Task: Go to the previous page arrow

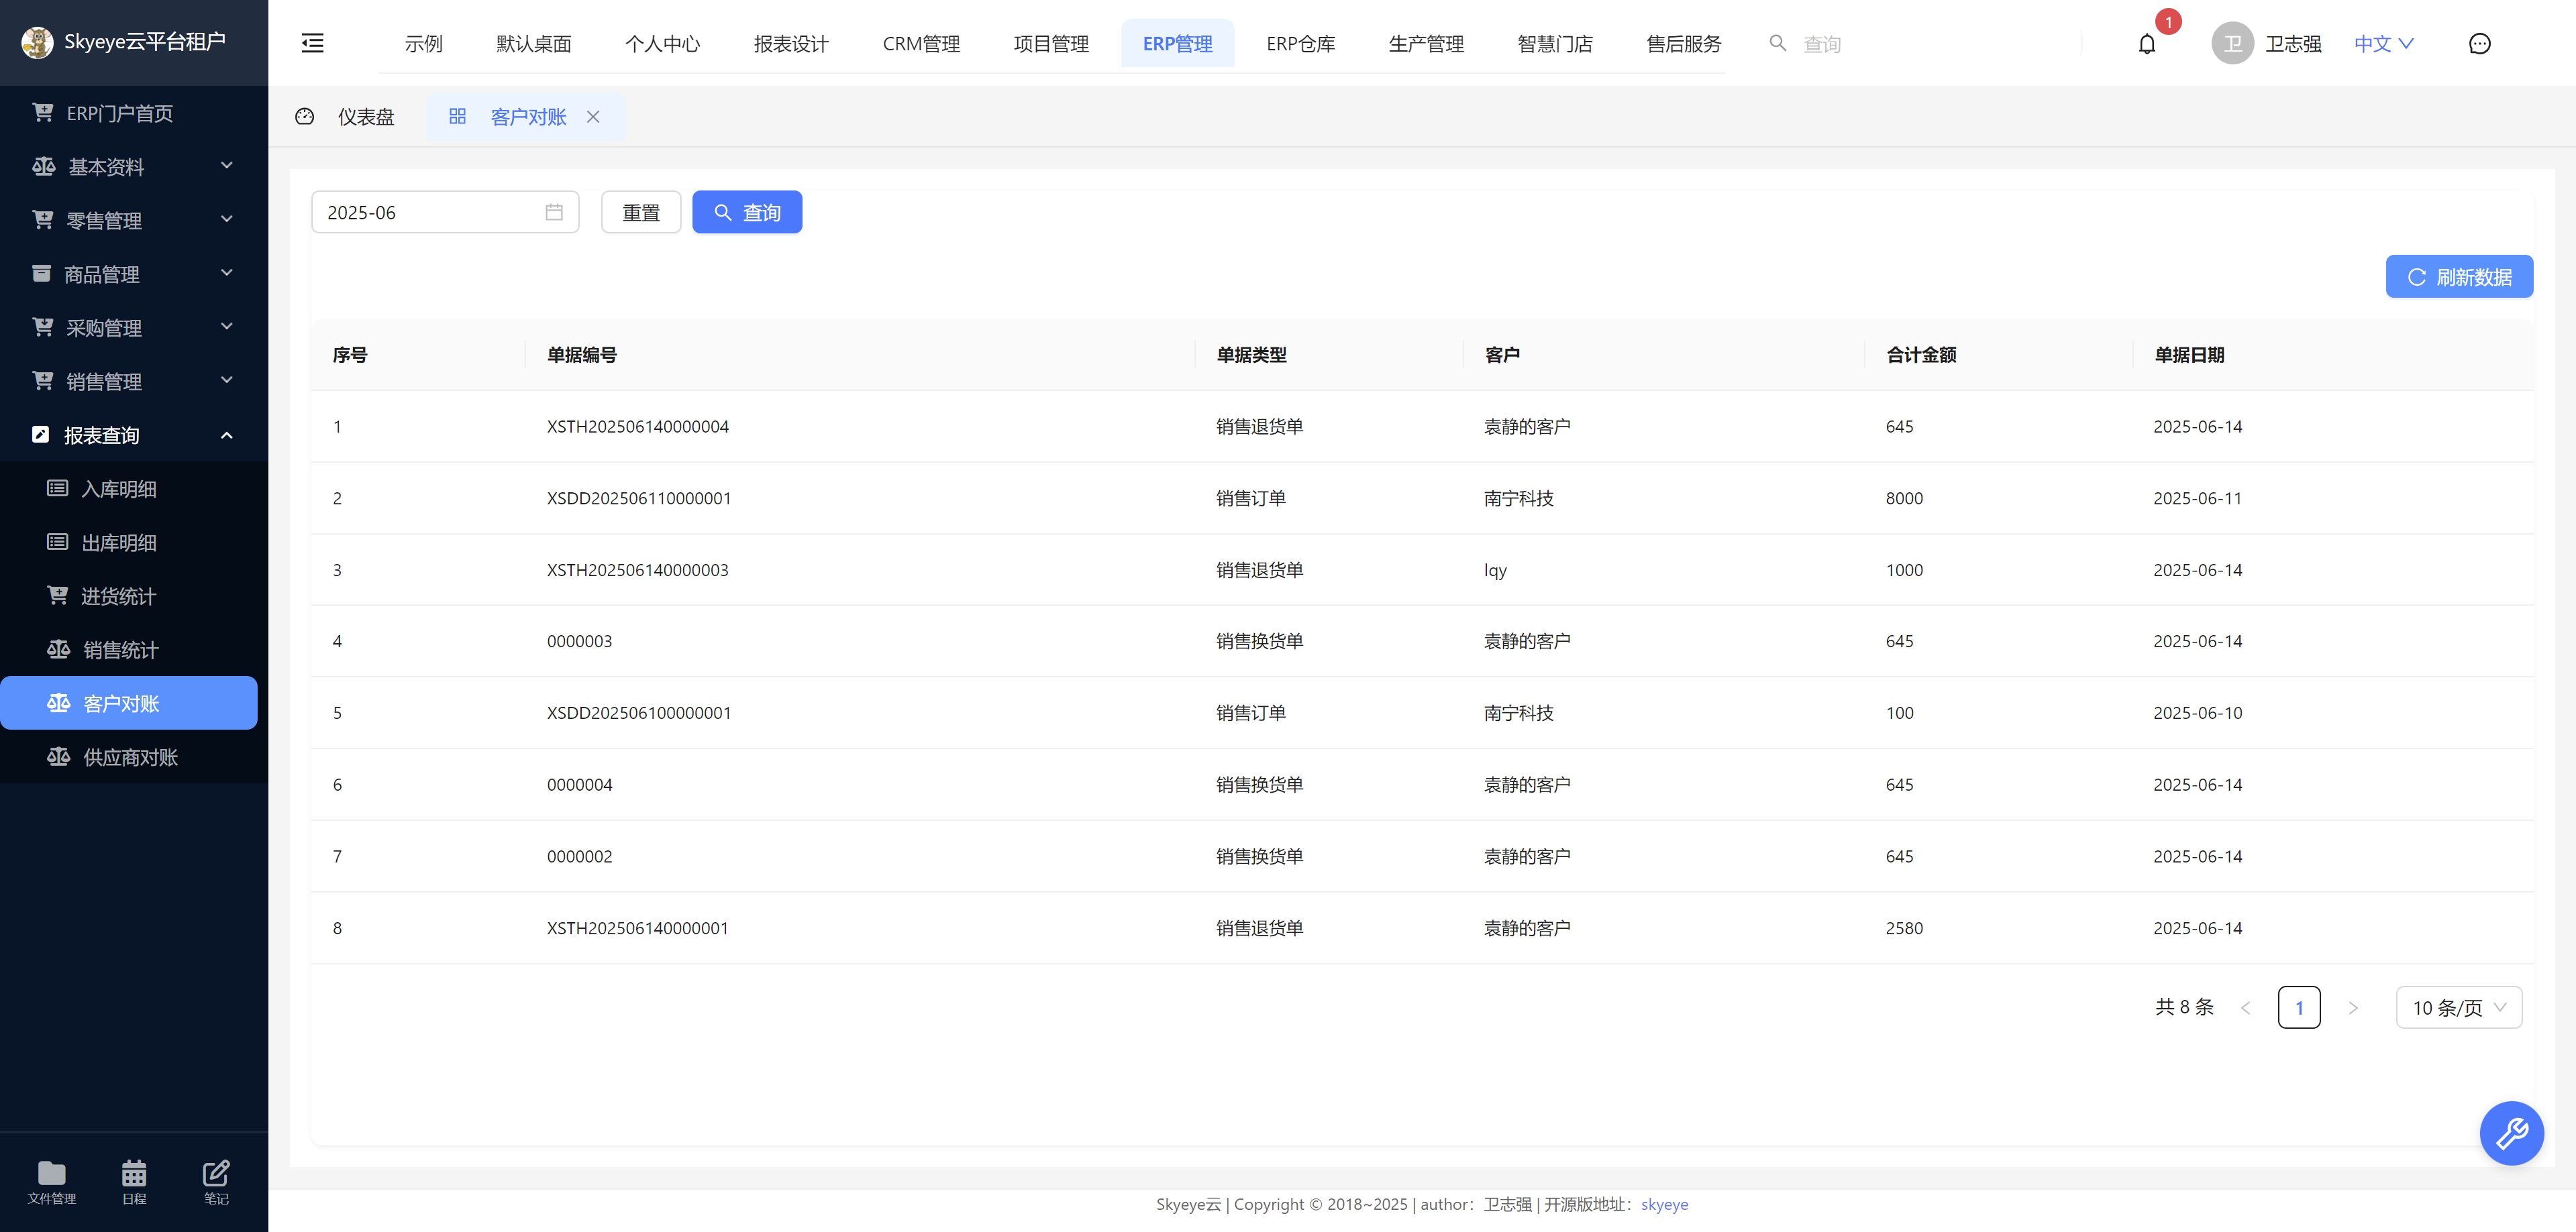Action: coord(2246,1007)
